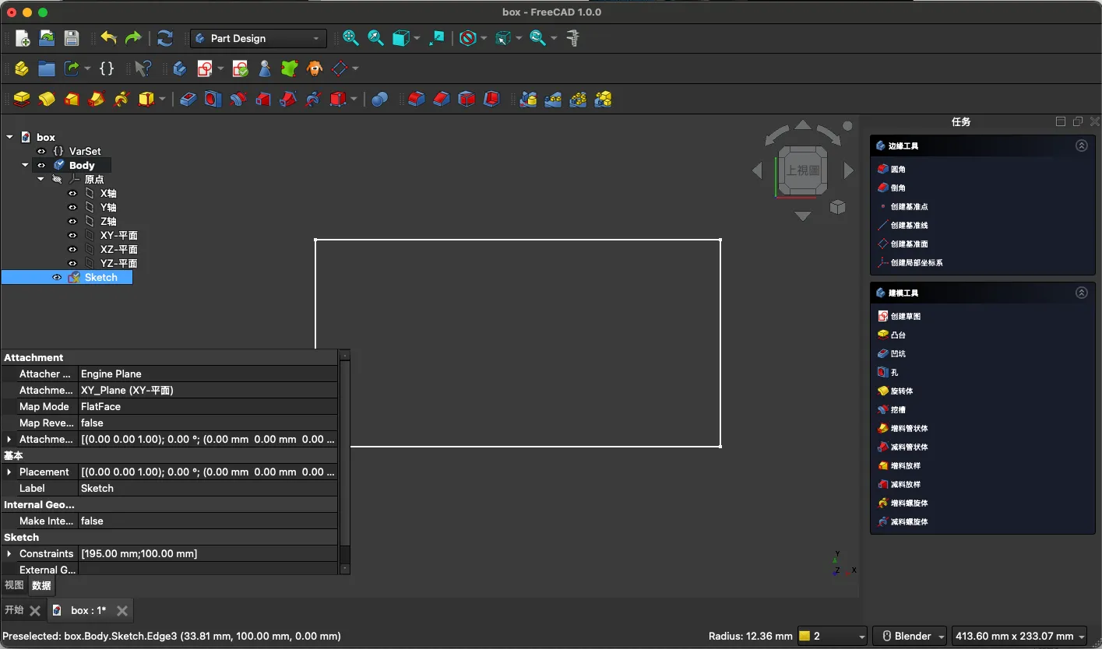
Task: Activate the What's This help cursor
Action: 142,68
